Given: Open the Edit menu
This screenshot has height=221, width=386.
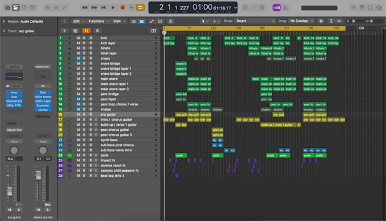Looking at the screenshot, I should (x=78, y=21).
